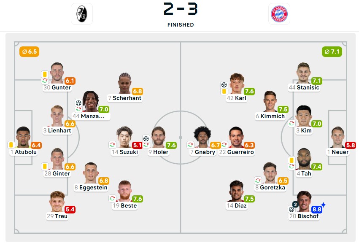Open Bischof's 8.8 rating badge

pyautogui.click(x=317, y=210)
